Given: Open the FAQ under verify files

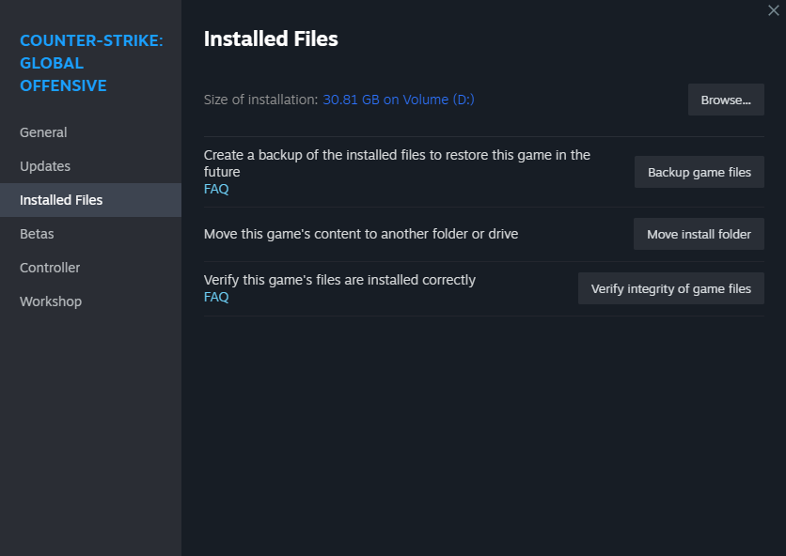Looking at the screenshot, I should (216, 297).
